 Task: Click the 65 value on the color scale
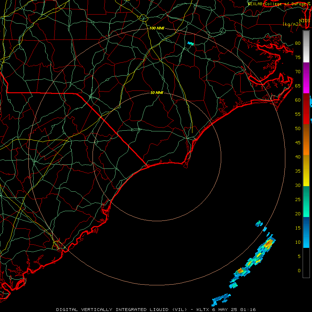coord(298,86)
